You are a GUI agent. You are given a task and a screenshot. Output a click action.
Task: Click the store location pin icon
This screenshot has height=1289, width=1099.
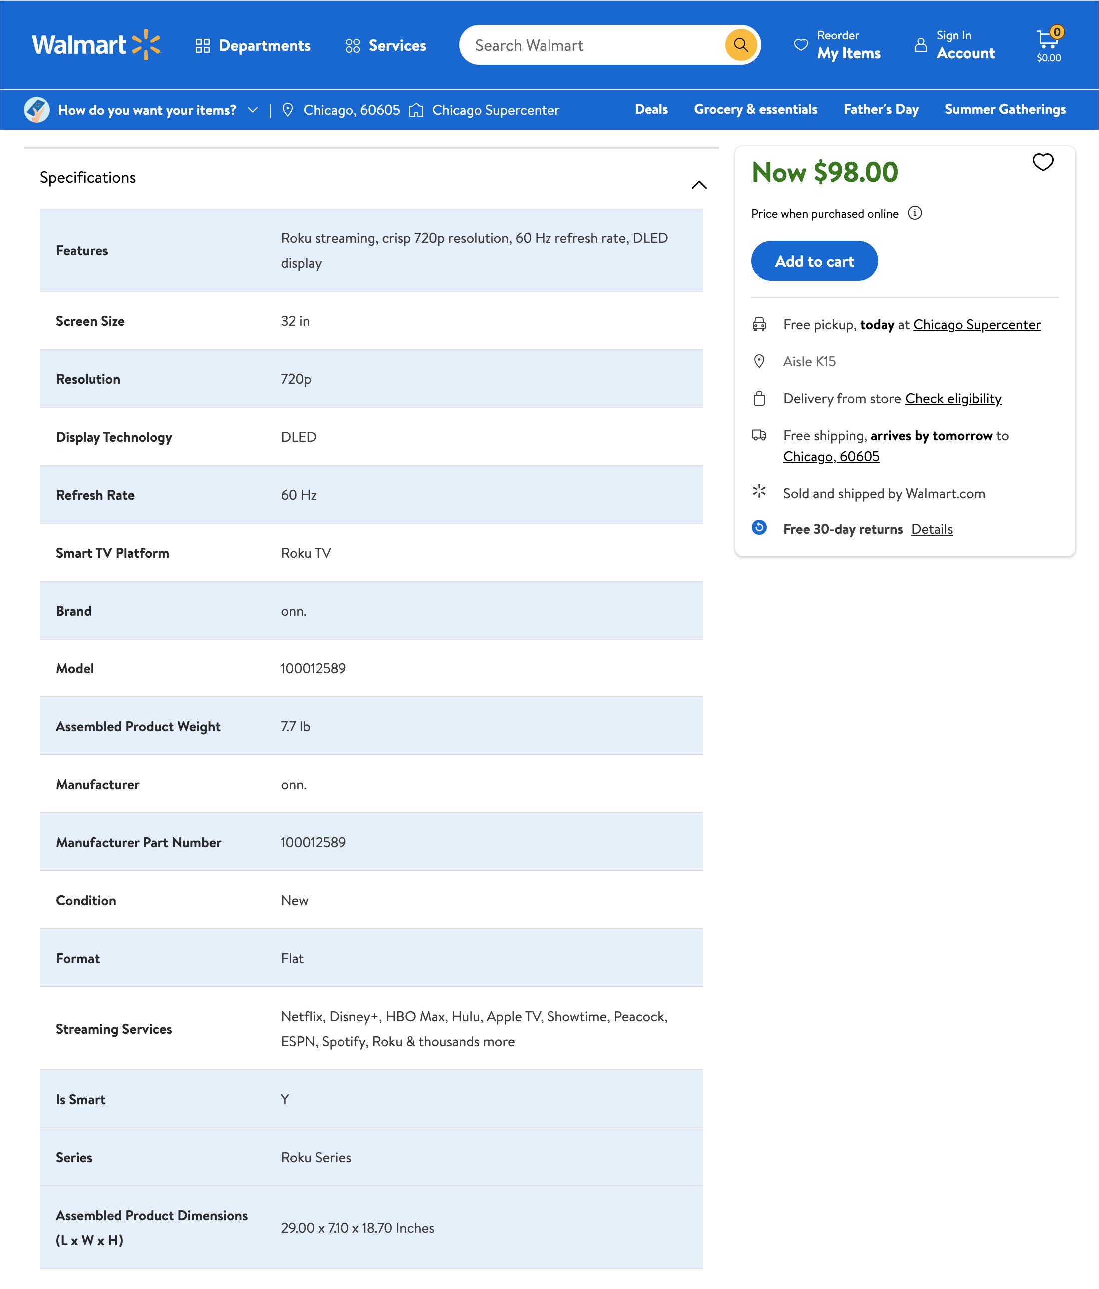coord(288,109)
